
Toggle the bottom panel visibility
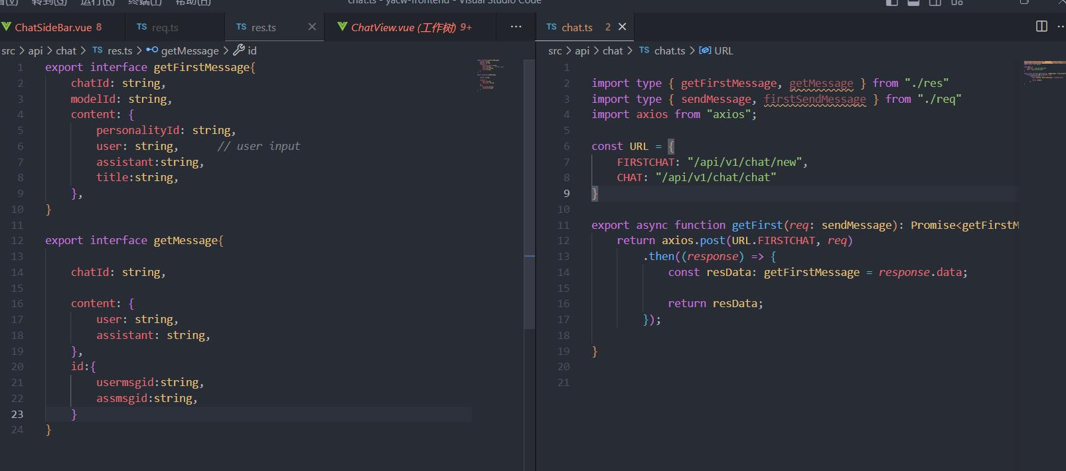pos(913,3)
